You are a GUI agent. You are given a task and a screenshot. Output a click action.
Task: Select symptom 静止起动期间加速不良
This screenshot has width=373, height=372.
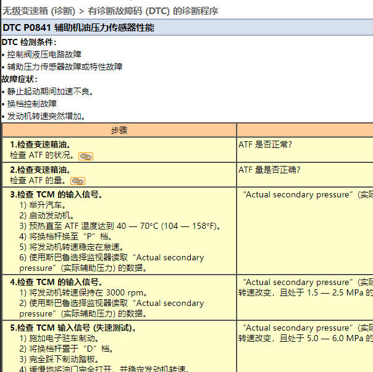tap(50, 91)
